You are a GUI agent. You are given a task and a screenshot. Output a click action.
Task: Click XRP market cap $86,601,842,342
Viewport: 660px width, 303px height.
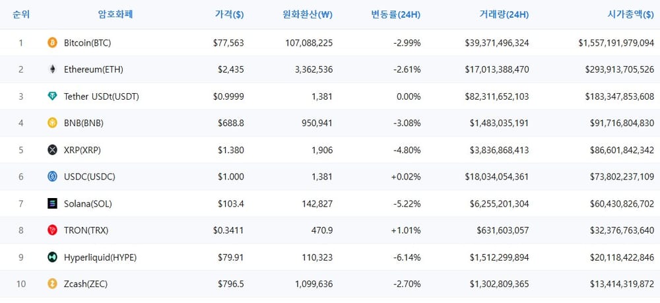(x=622, y=150)
